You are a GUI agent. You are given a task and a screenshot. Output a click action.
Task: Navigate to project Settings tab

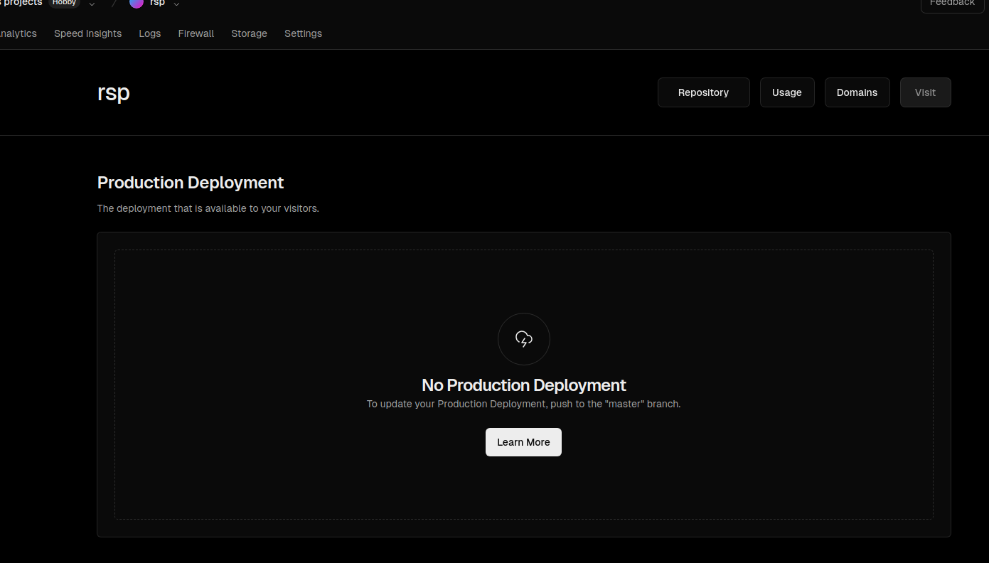click(x=303, y=33)
